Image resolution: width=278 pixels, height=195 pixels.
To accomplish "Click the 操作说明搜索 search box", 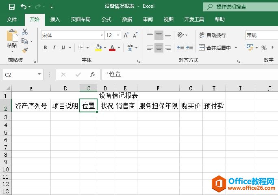I will [241, 7].
